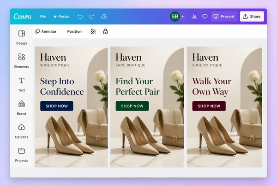Select the Haven title in maroon design

[205, 57]
